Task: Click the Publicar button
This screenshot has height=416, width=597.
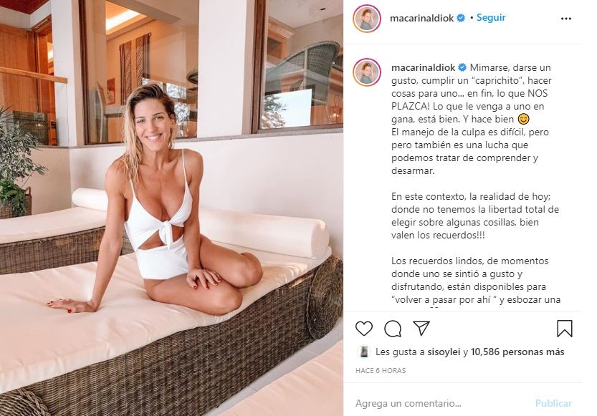Action: pyautogui.click(x=553, y=403)
